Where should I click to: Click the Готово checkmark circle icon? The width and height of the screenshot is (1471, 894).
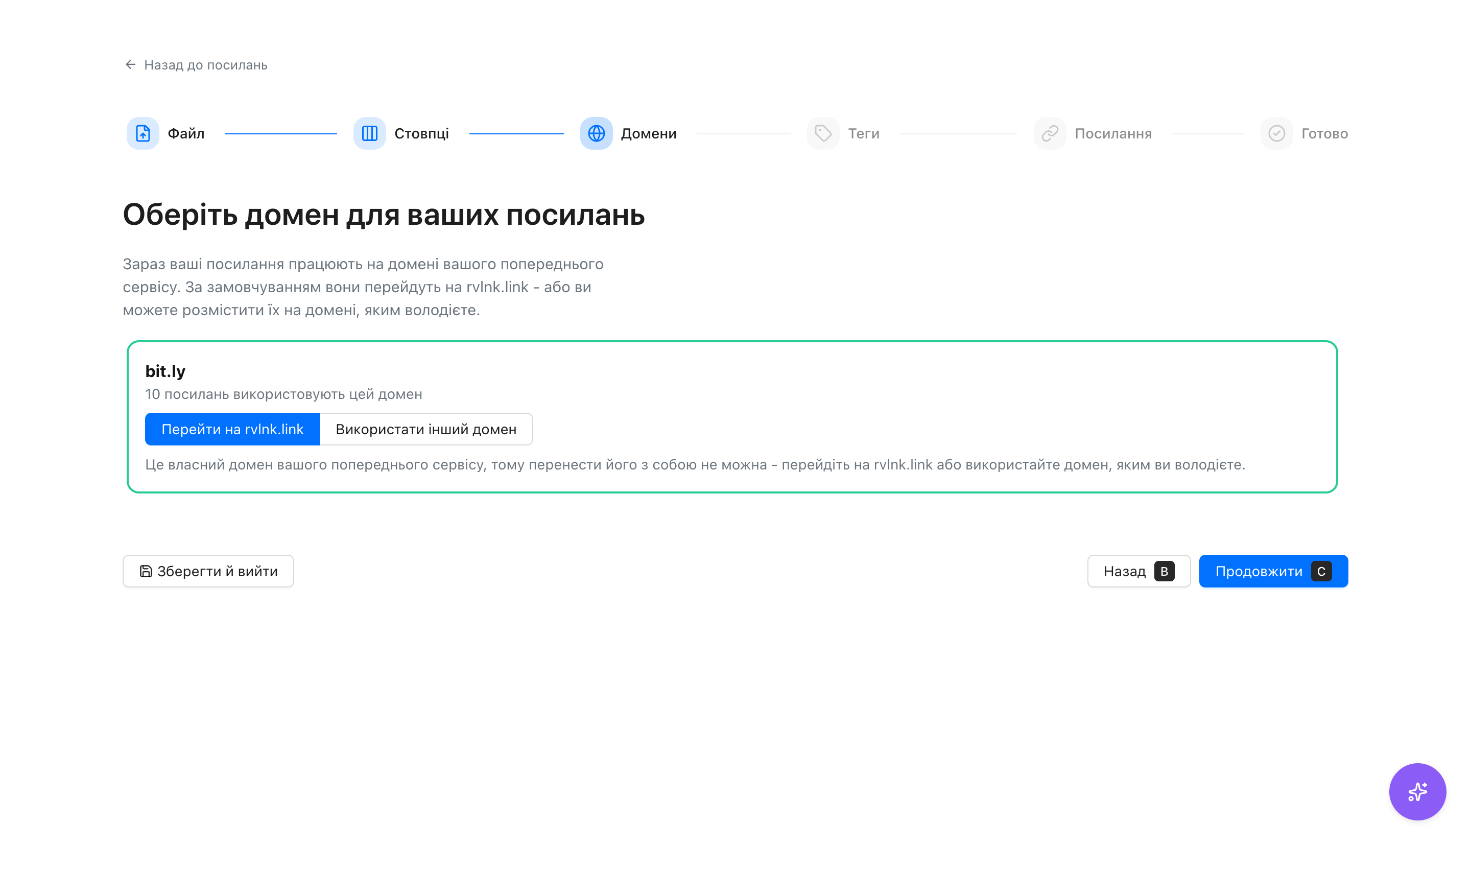tap(1277, 133)
